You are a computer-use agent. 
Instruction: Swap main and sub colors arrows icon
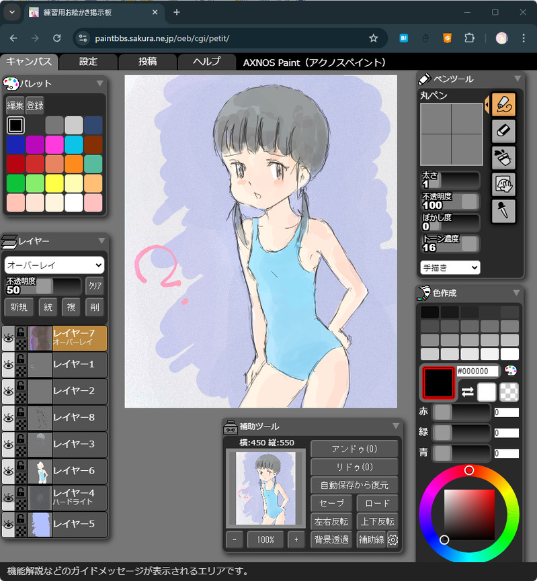click(x=467, y=392)
